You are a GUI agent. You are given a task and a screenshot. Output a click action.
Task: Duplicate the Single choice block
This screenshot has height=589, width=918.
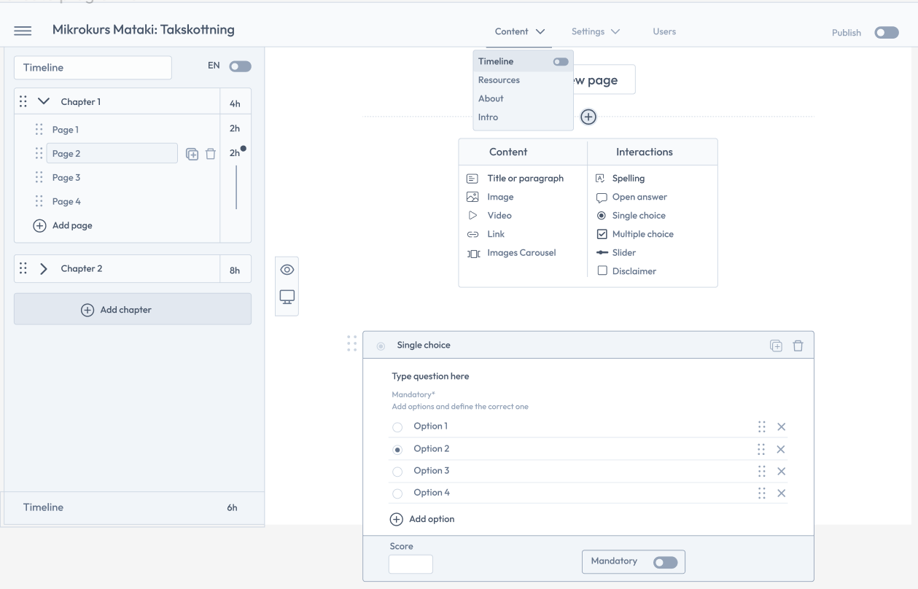(776, 346)
